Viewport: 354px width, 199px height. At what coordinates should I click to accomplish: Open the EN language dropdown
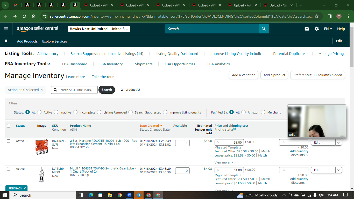(x=328, y=29)
